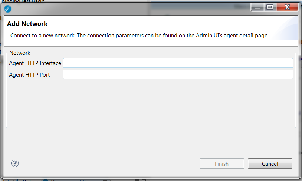
Task: Click the Network group label
Action: [x=20, y=53]
